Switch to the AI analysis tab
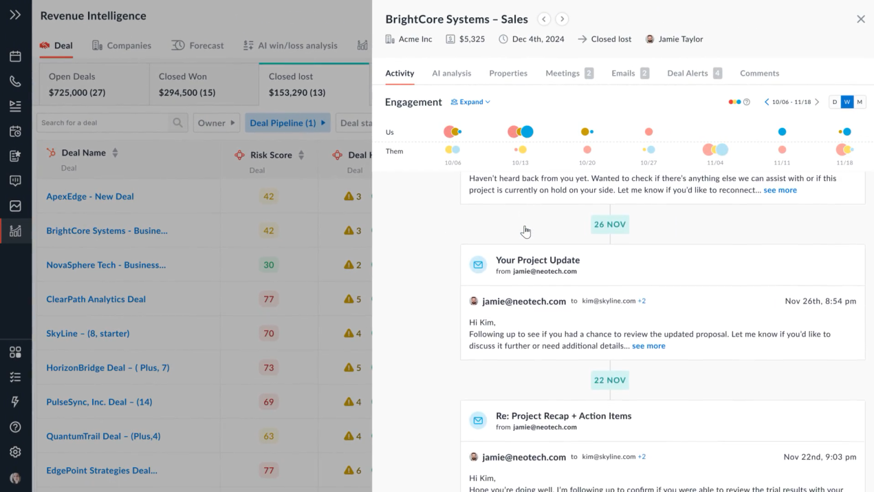Image resolution: width=874 pixels, height=492 pixels. [452, 73]
